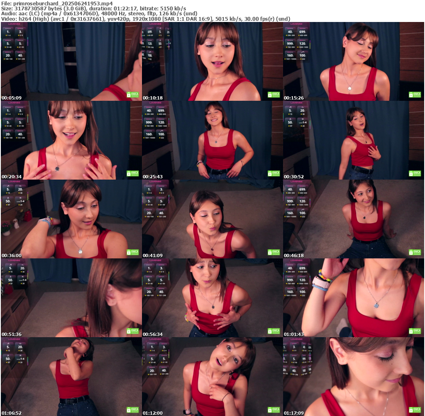This screenshot has width=425, height=416.
Task: Click the DMCA badge in the 00:25:43 frame
Action: 274,173
